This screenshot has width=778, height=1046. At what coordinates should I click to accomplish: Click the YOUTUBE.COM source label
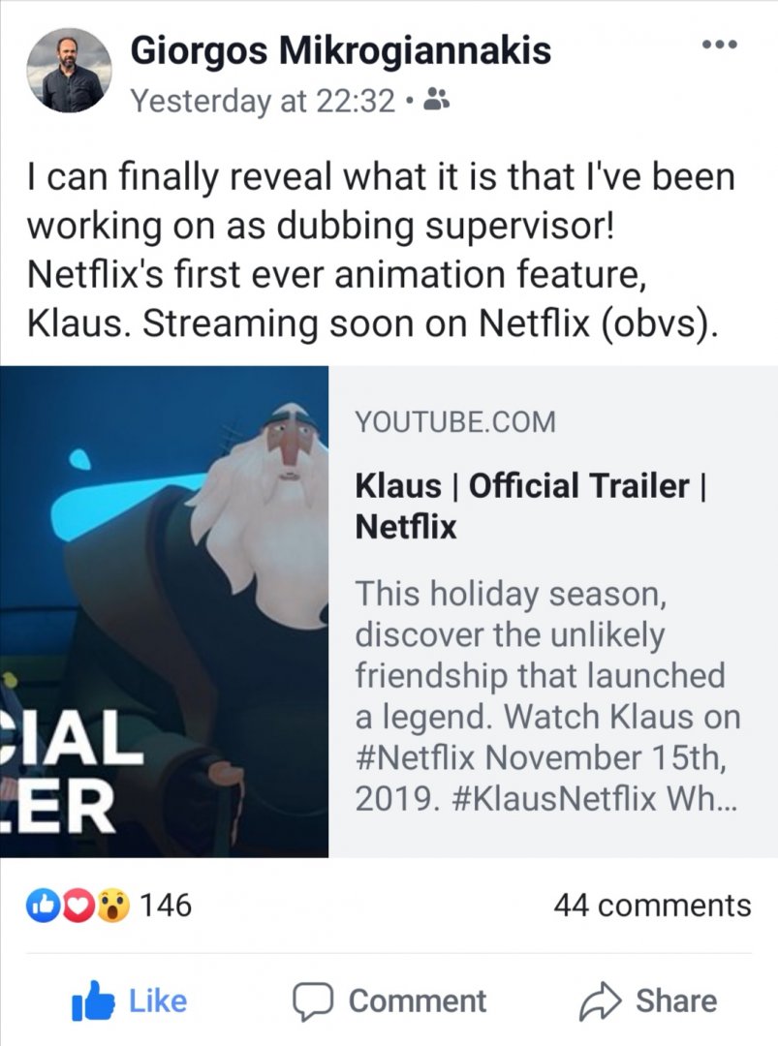pyautogui.click(x=455, y=422)
